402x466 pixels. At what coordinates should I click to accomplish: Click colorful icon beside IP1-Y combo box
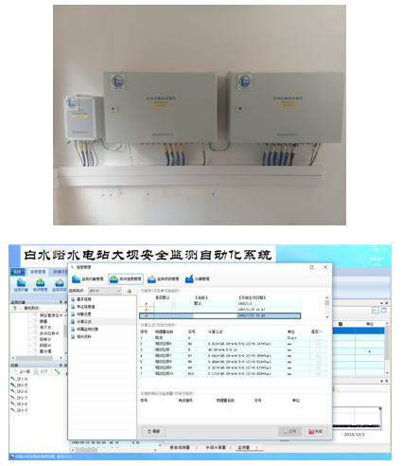point(129,291)
